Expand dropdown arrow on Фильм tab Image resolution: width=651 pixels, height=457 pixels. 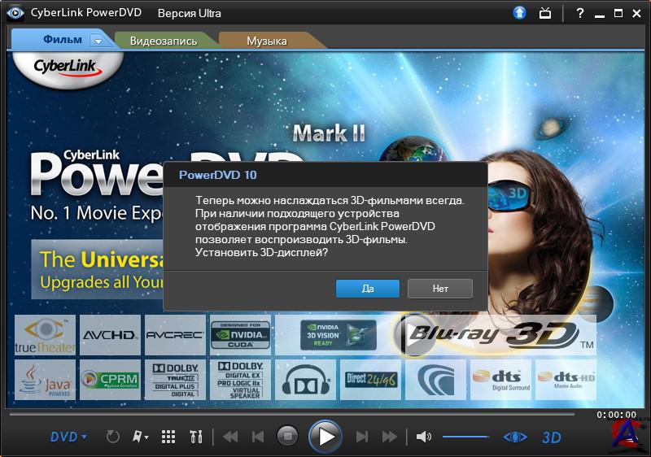[98, 40]
